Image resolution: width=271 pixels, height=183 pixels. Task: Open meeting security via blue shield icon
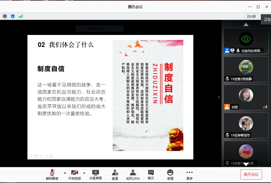coord(12,16)
